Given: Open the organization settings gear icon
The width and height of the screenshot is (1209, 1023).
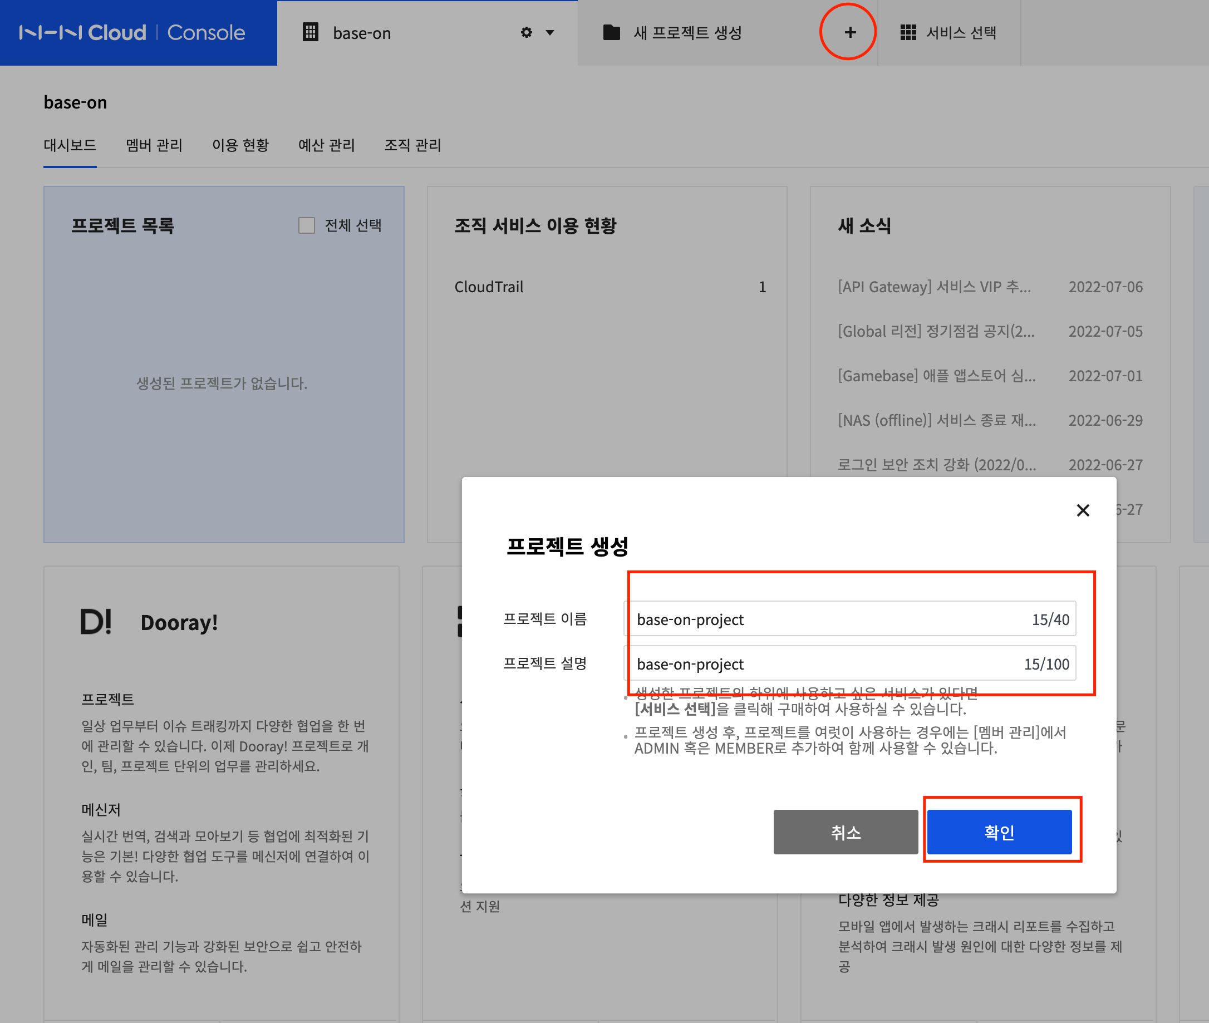Looking at the screenshot, I should [x=526, y=32].
